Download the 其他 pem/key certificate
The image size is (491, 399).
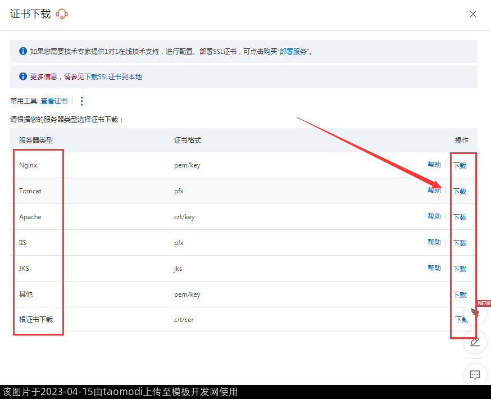460,295
